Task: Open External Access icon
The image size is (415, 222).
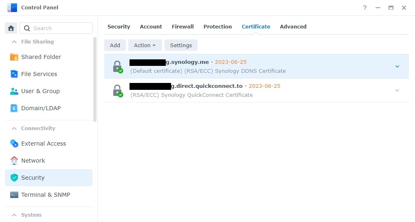Action: 14,144
